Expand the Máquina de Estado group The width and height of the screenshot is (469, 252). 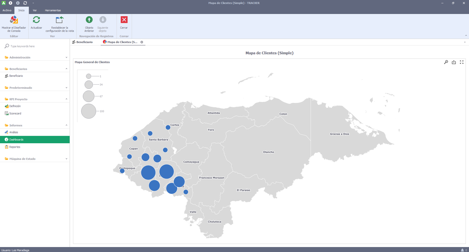35,159
